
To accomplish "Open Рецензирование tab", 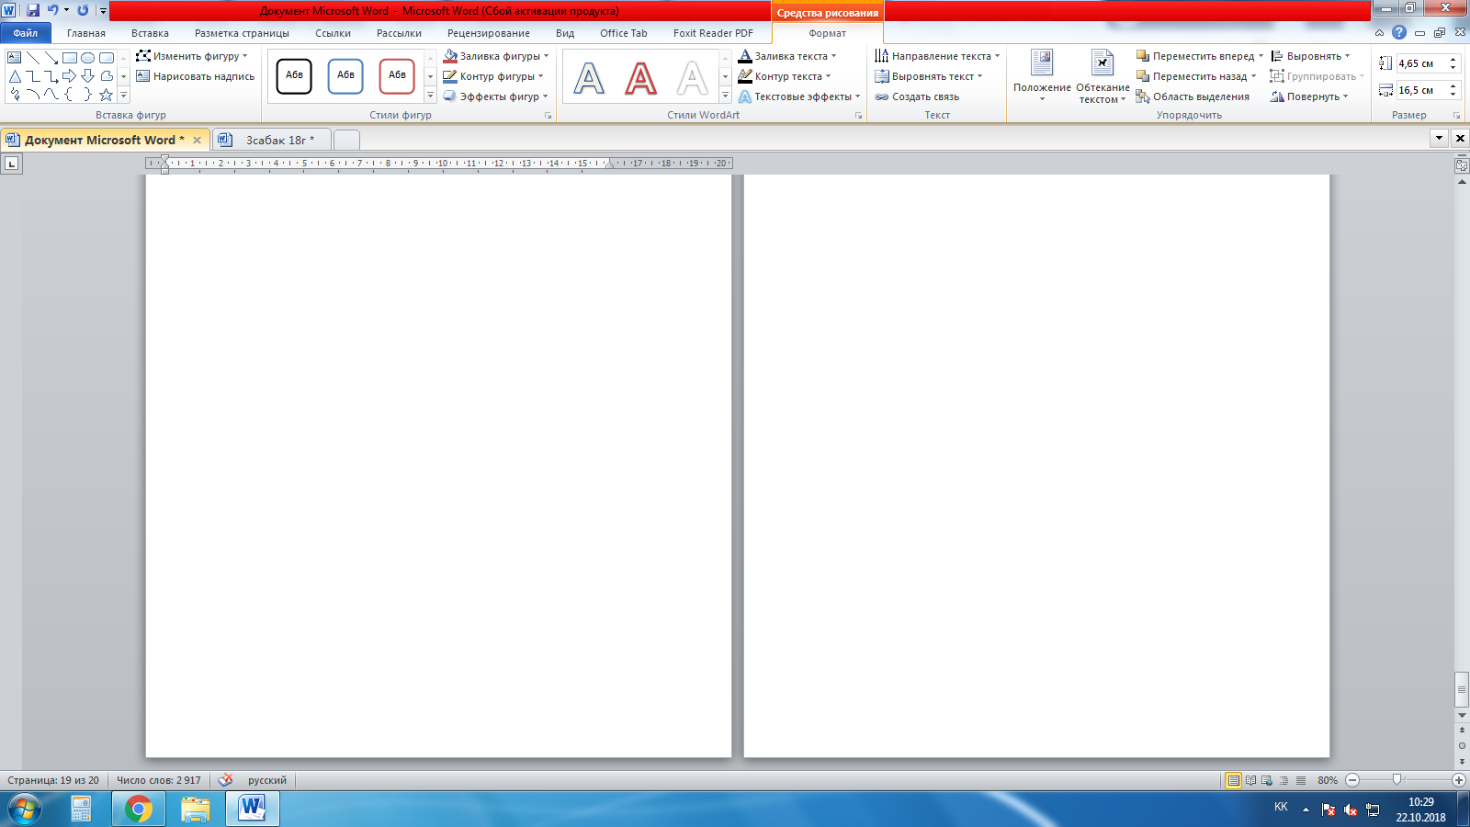I will (489, 33).
